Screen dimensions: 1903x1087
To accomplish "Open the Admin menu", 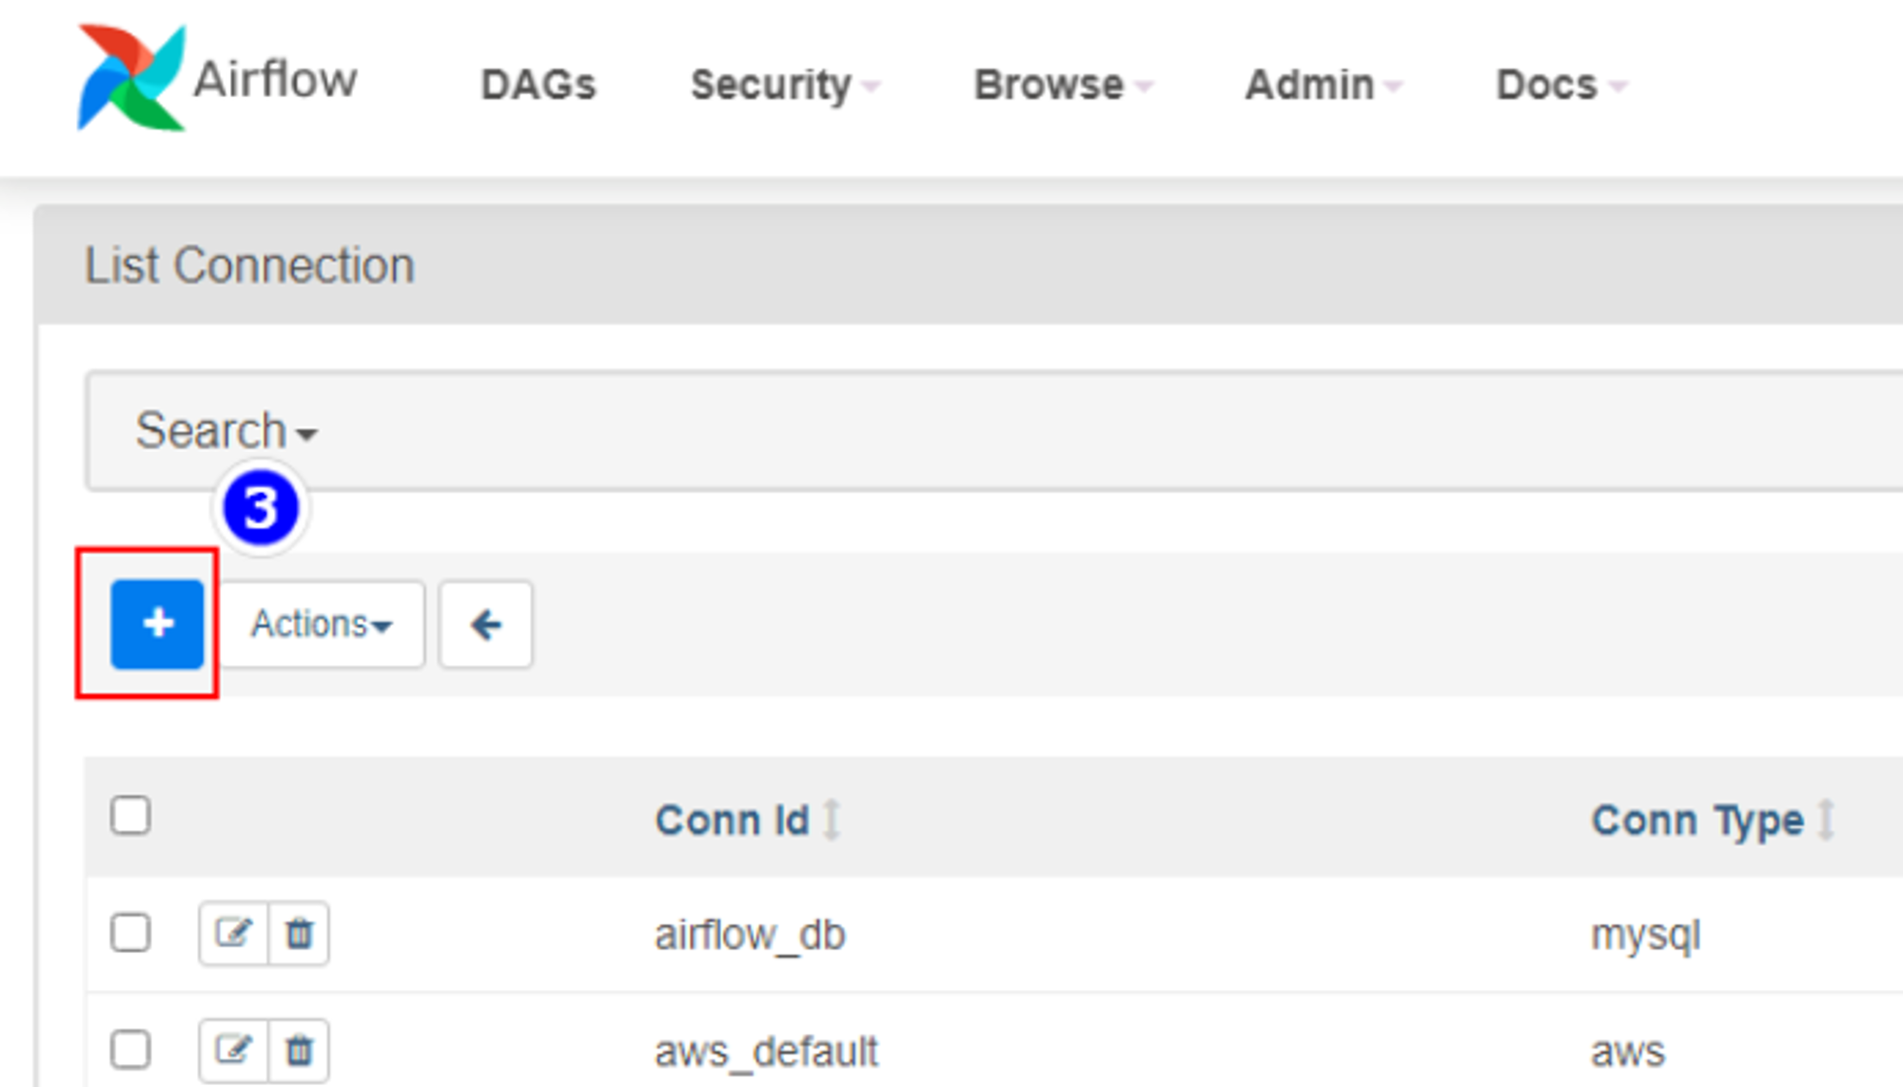I will 1324,85.
